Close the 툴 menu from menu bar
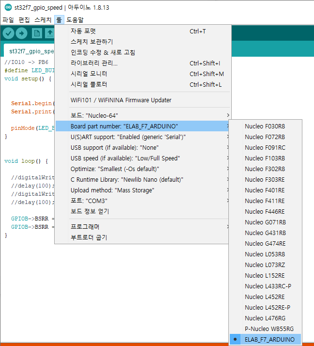 (59, 20)
